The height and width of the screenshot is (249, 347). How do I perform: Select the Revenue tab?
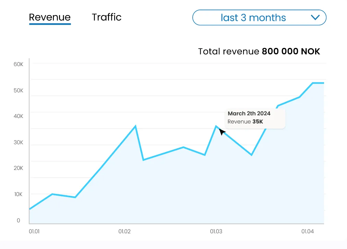click(x=50, y=17)
